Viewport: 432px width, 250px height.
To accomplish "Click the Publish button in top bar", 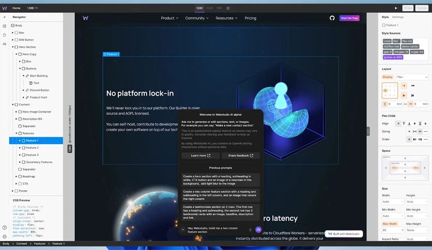I will click(x=422, y=8).
